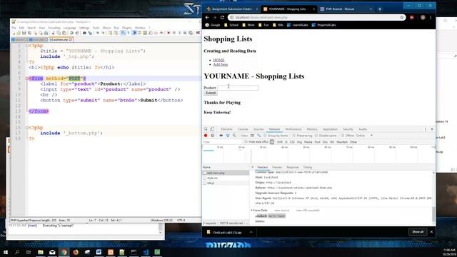This screenshot has width=457, height=257.
Task: Click the HOME link on the page
Action: [x=219, y=60]
